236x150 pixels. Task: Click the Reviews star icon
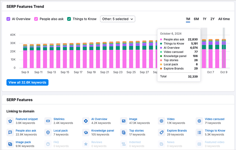coord(86,144)
